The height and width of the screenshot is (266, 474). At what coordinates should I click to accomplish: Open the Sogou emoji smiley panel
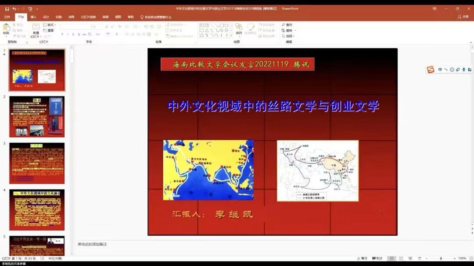point(452,70)
